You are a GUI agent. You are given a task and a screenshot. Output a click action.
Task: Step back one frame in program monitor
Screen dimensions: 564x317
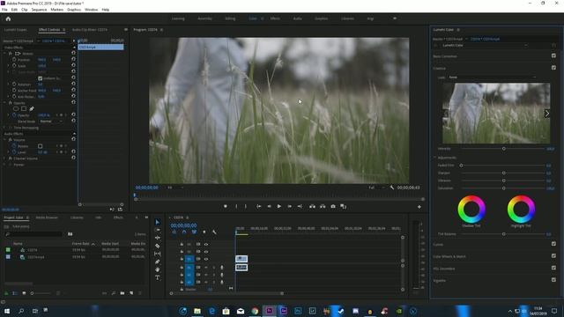pyautogui.click(x=269, y=206)
